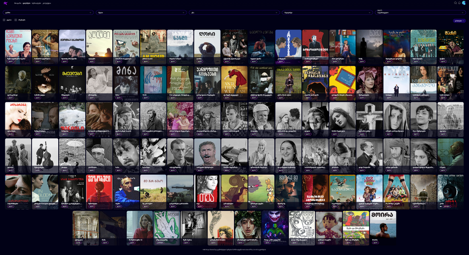Open the 'უარყოფითი რიცხვები' movie poster
The width and height of the screenshot is (469, 255).
(207, 83)
